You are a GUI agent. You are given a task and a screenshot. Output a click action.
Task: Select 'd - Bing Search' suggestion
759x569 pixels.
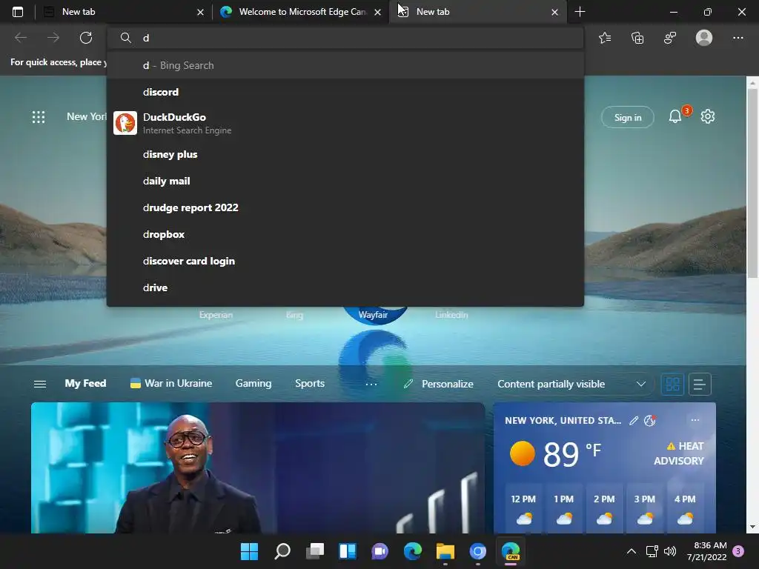345,65
